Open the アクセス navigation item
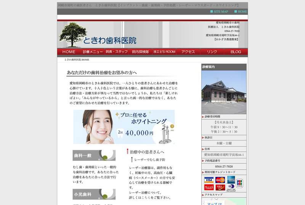Image resolution: width=305 pixels, height=205 pixels. click(188, 52)
